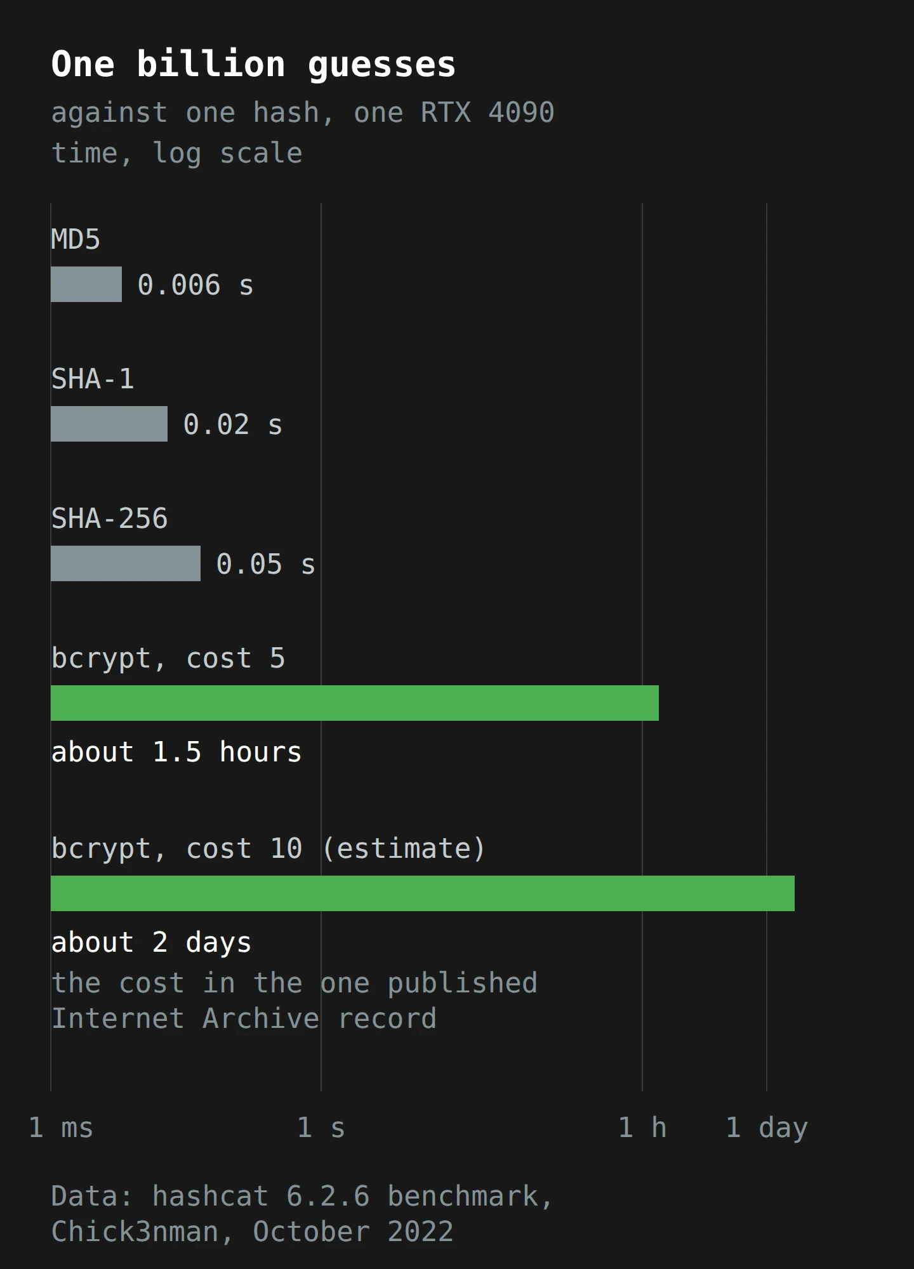The image size is (914, 1269).
Task: Click the MD5 row label
Action: [x=76, y=240]
